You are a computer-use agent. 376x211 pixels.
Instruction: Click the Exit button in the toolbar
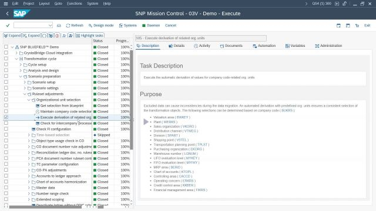tap(367, 25)
